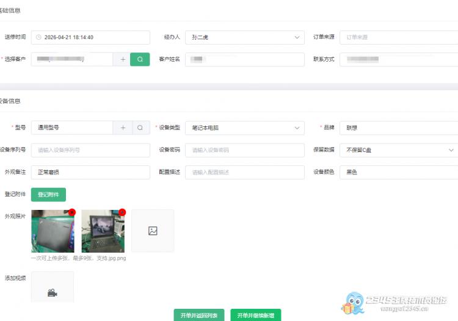Click the image upload placeholder
Viewport: 458px width, 321px height.
153,231
